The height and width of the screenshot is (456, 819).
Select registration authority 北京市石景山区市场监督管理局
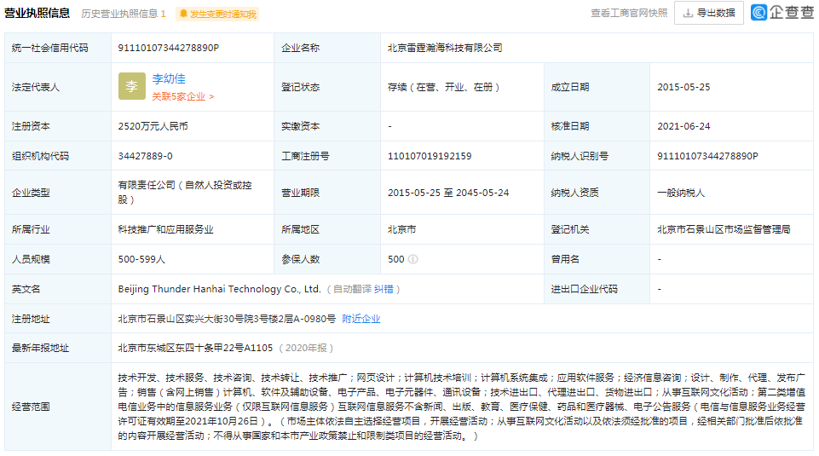724,229
